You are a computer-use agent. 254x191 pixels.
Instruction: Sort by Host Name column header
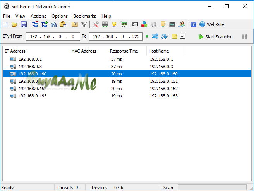pyautogui.click(x=166, y=51)
